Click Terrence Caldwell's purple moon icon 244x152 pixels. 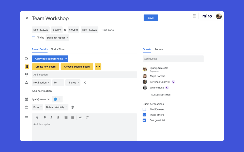pos(173,82)
